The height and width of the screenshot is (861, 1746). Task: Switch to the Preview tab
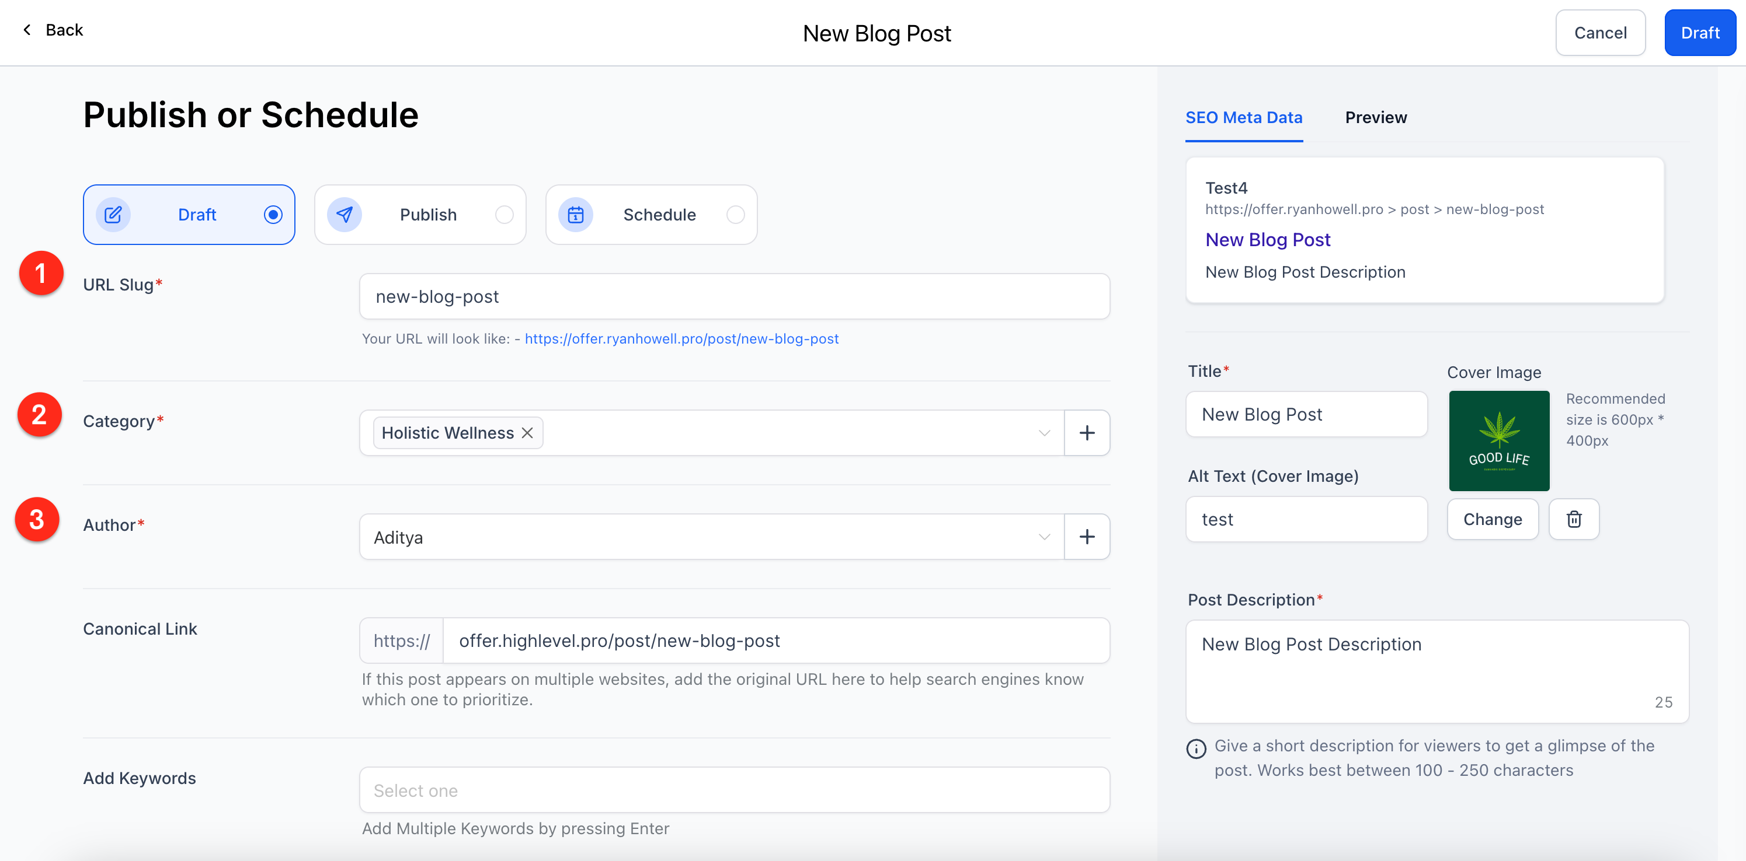[1375, 117]
